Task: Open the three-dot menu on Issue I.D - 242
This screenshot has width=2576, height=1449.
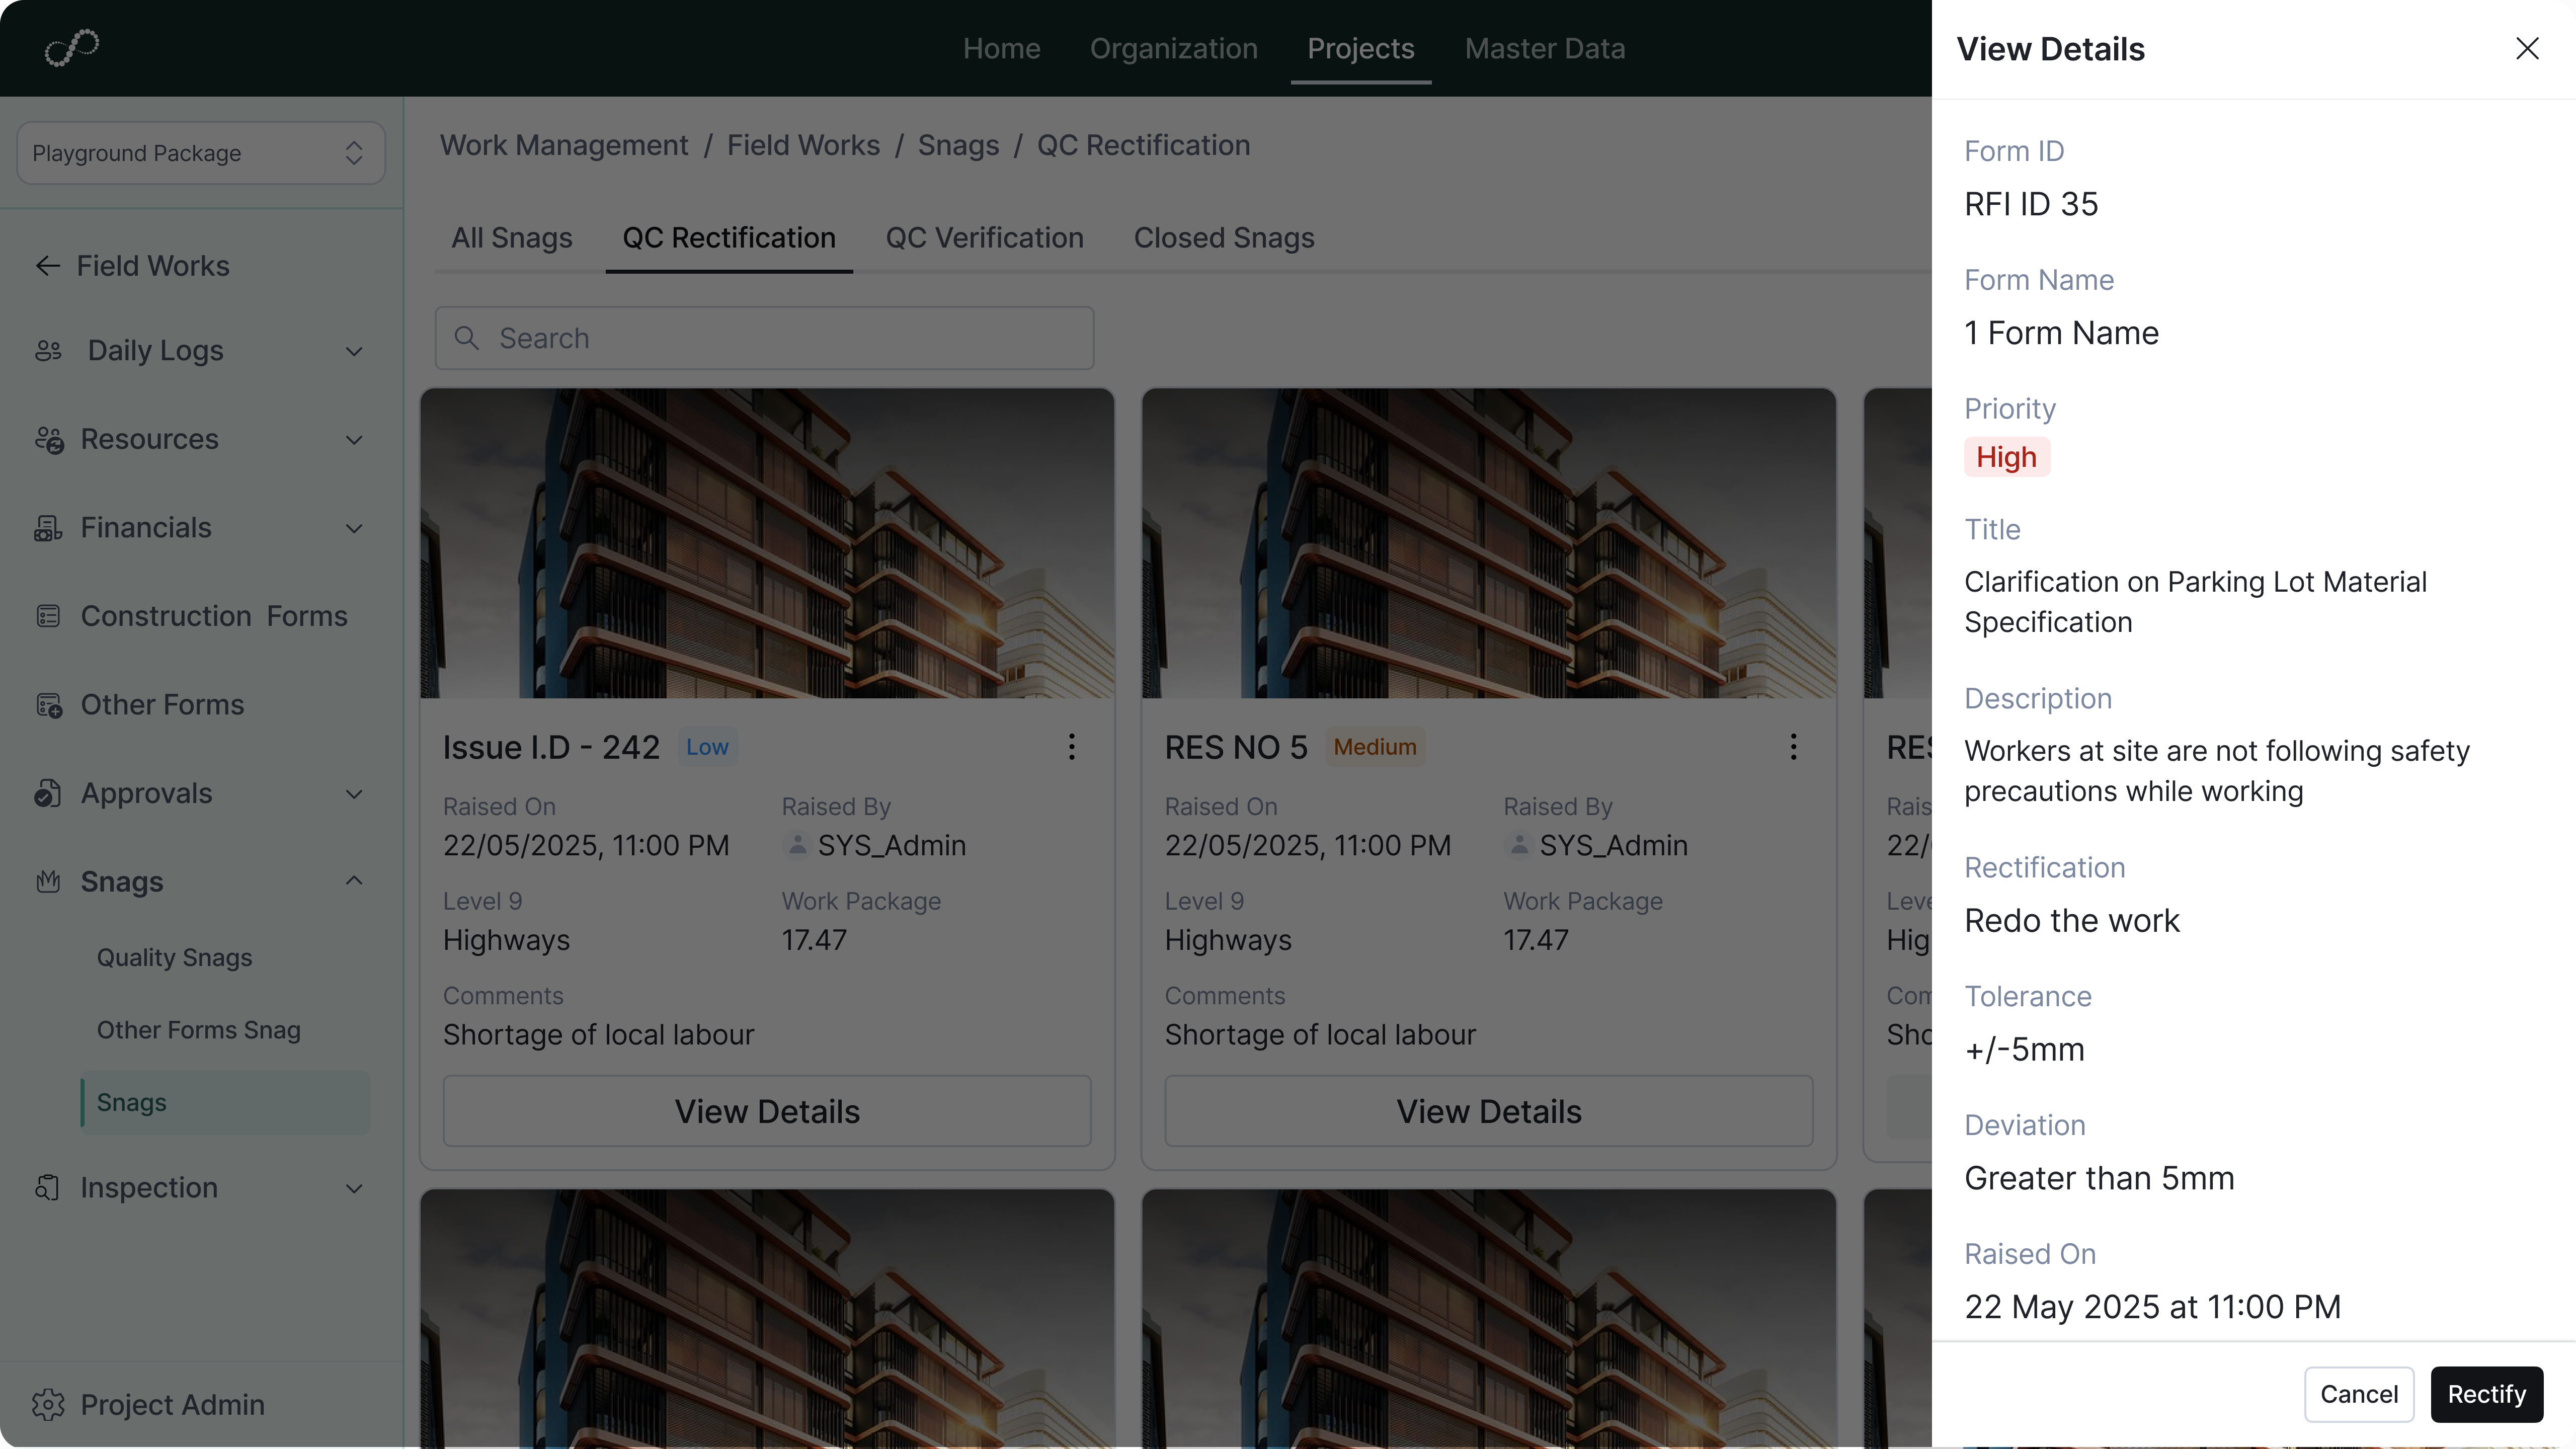Action: 1071,747
